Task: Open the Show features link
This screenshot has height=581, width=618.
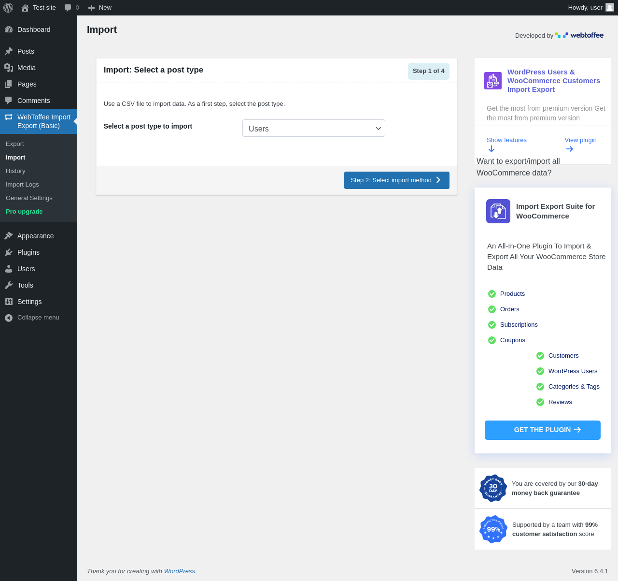Action: (x=506, y=140)
